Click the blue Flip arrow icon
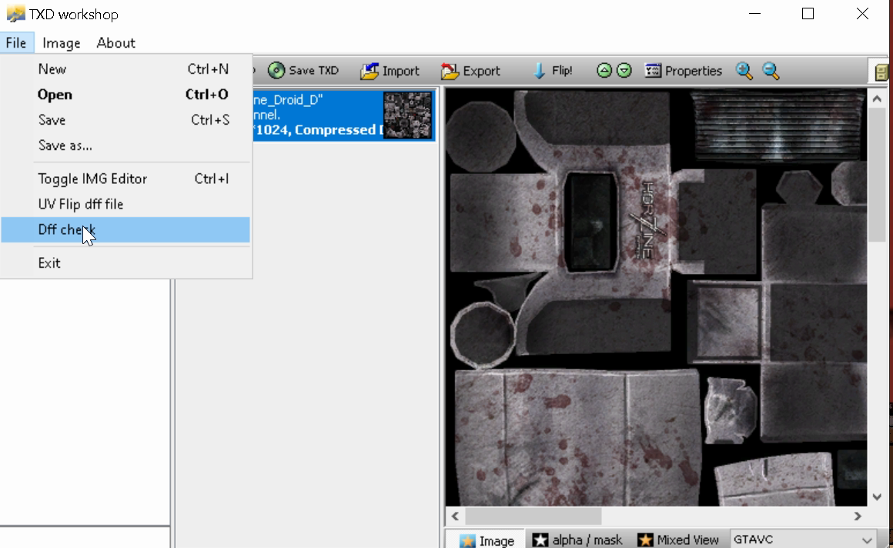Screen dimensions: 893x548 (x=539, y=71)
